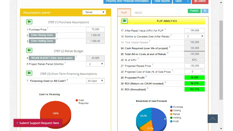Click the After-Repair Value input field
Image resolution: width=233 pixels, height=131 pixels.
click(x=195, y=30)
